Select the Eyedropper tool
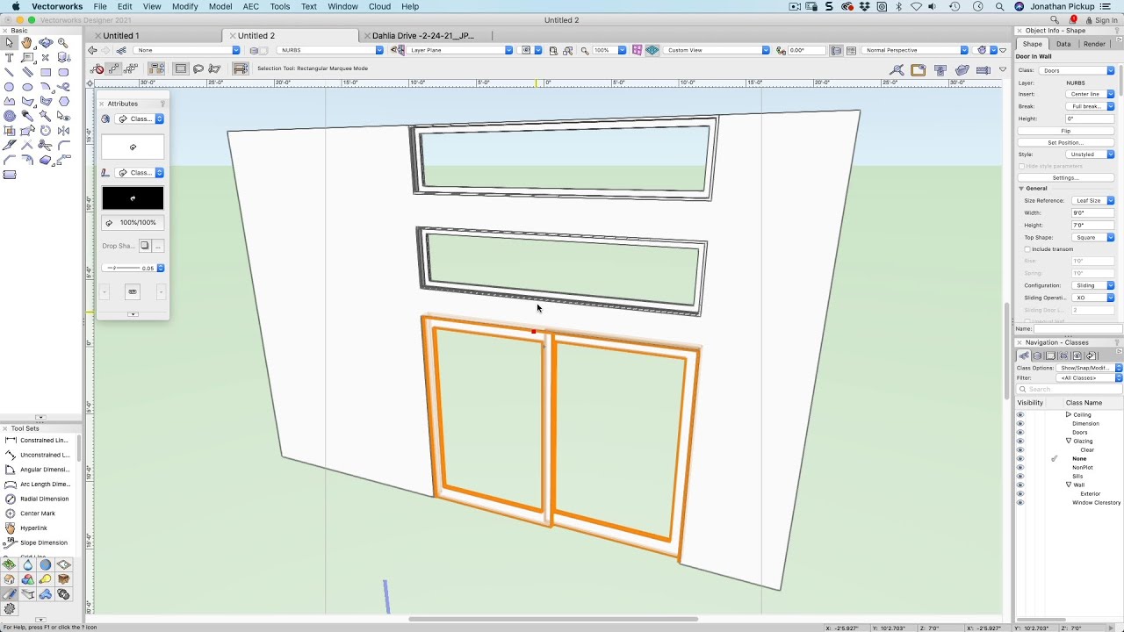The width and height of the screenshot is (1124, 632). coord(27,115)
